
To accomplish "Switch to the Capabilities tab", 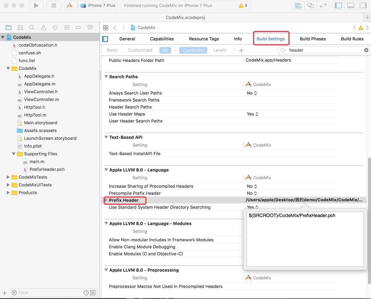I will tap(162, 39).
